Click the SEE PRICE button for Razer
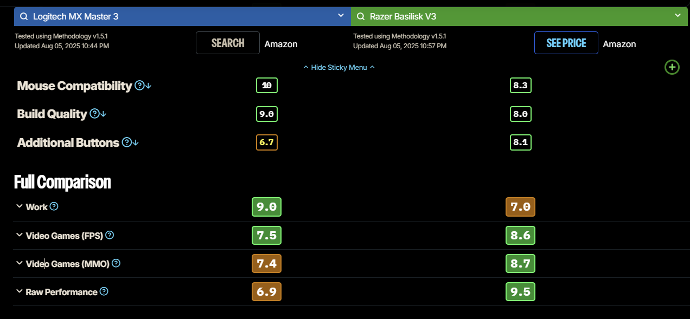 point(566,43)
